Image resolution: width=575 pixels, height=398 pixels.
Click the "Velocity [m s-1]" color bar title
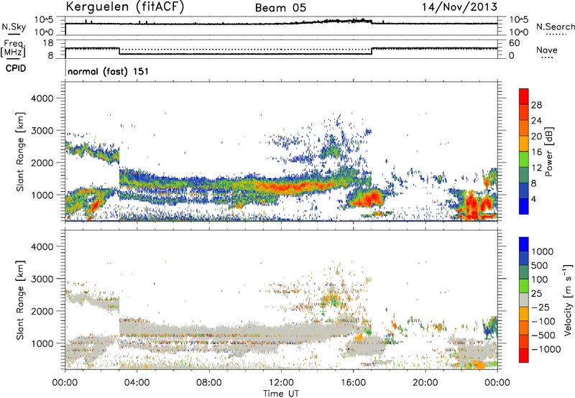[x=568, y=300]
